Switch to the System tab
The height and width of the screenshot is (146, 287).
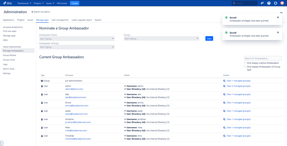98,20
